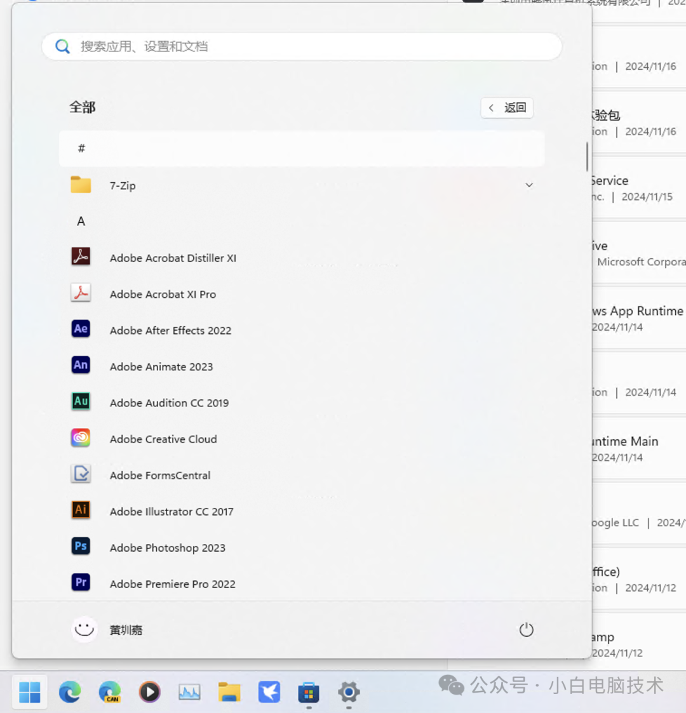Viewport: 686px width, 713px height.
Task: Select the Adobe Acrobat XI Pro label
Action: (163, 294)
